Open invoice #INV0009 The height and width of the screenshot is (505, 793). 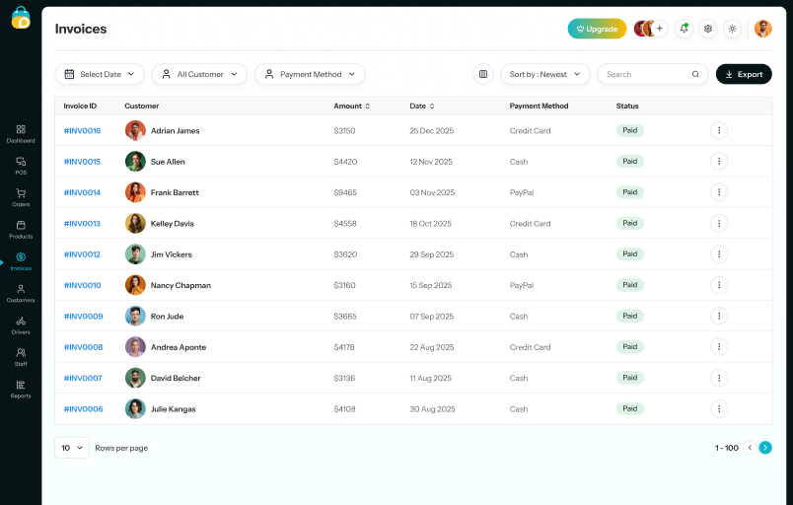click(x=84, y=317)
